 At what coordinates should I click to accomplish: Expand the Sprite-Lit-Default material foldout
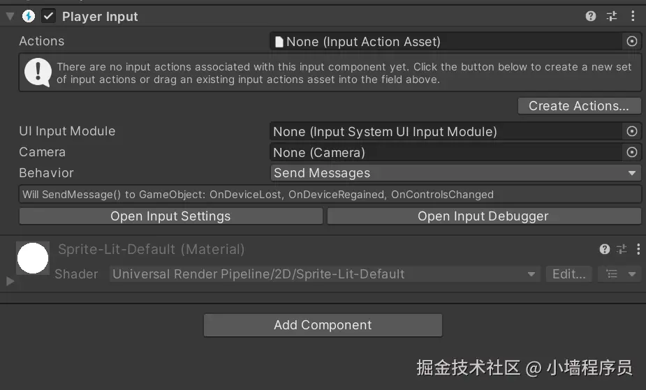tap(10, 281)
